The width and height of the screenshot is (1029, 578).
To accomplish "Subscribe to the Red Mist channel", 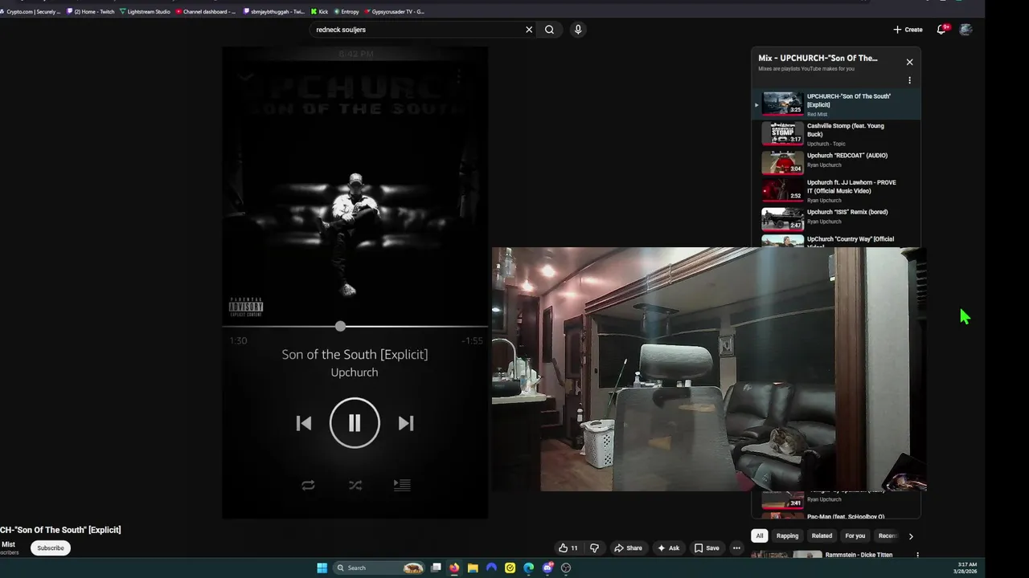I will pyautogui.click(x=51, y=548).
